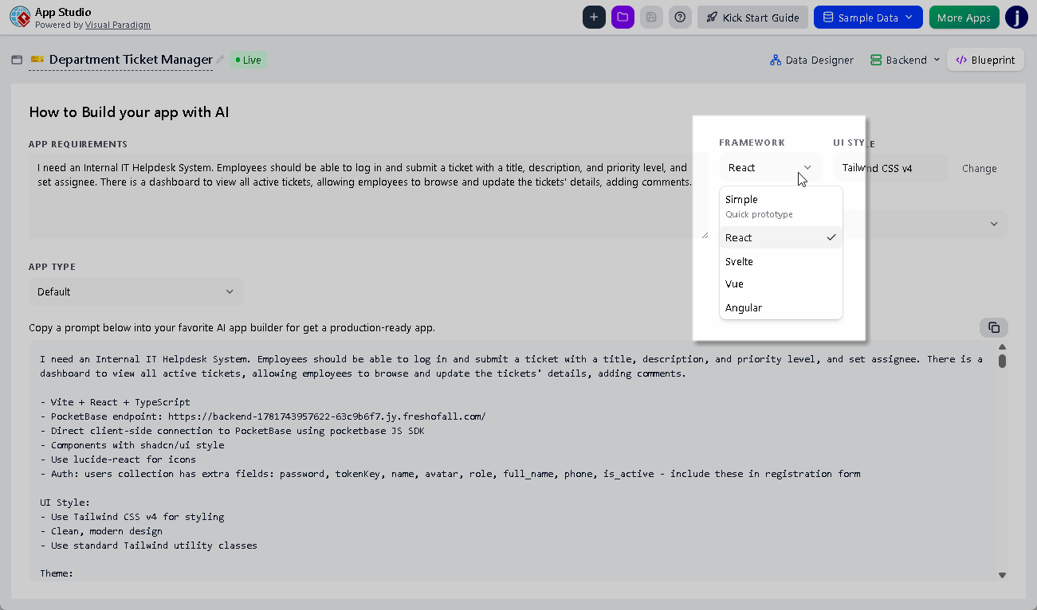
Task: Click the window icon beside app title
Action: click(17, 60)
